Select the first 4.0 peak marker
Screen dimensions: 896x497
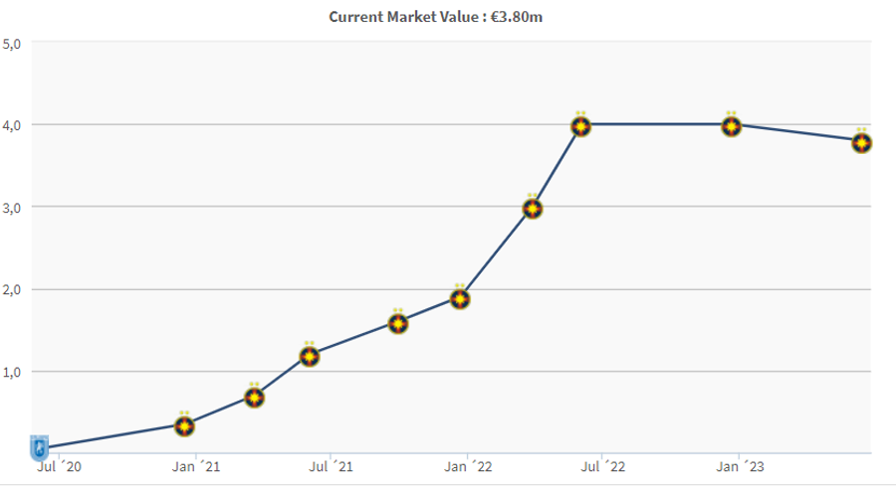[581, 125]
